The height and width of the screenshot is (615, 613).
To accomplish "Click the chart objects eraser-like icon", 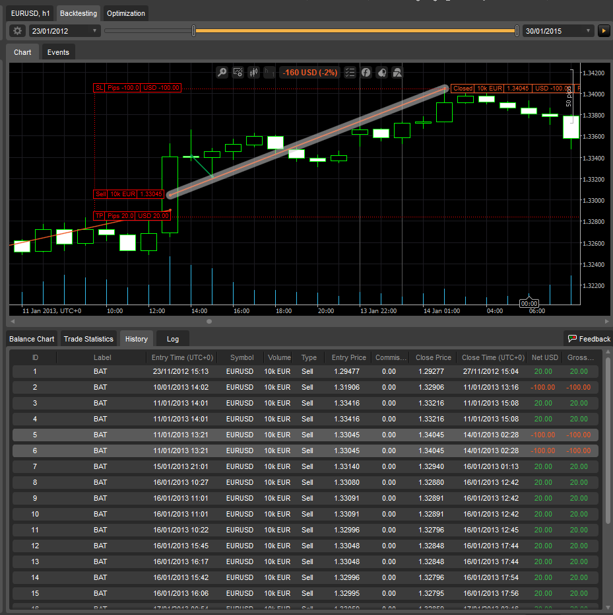I will [x=382, y=73].
